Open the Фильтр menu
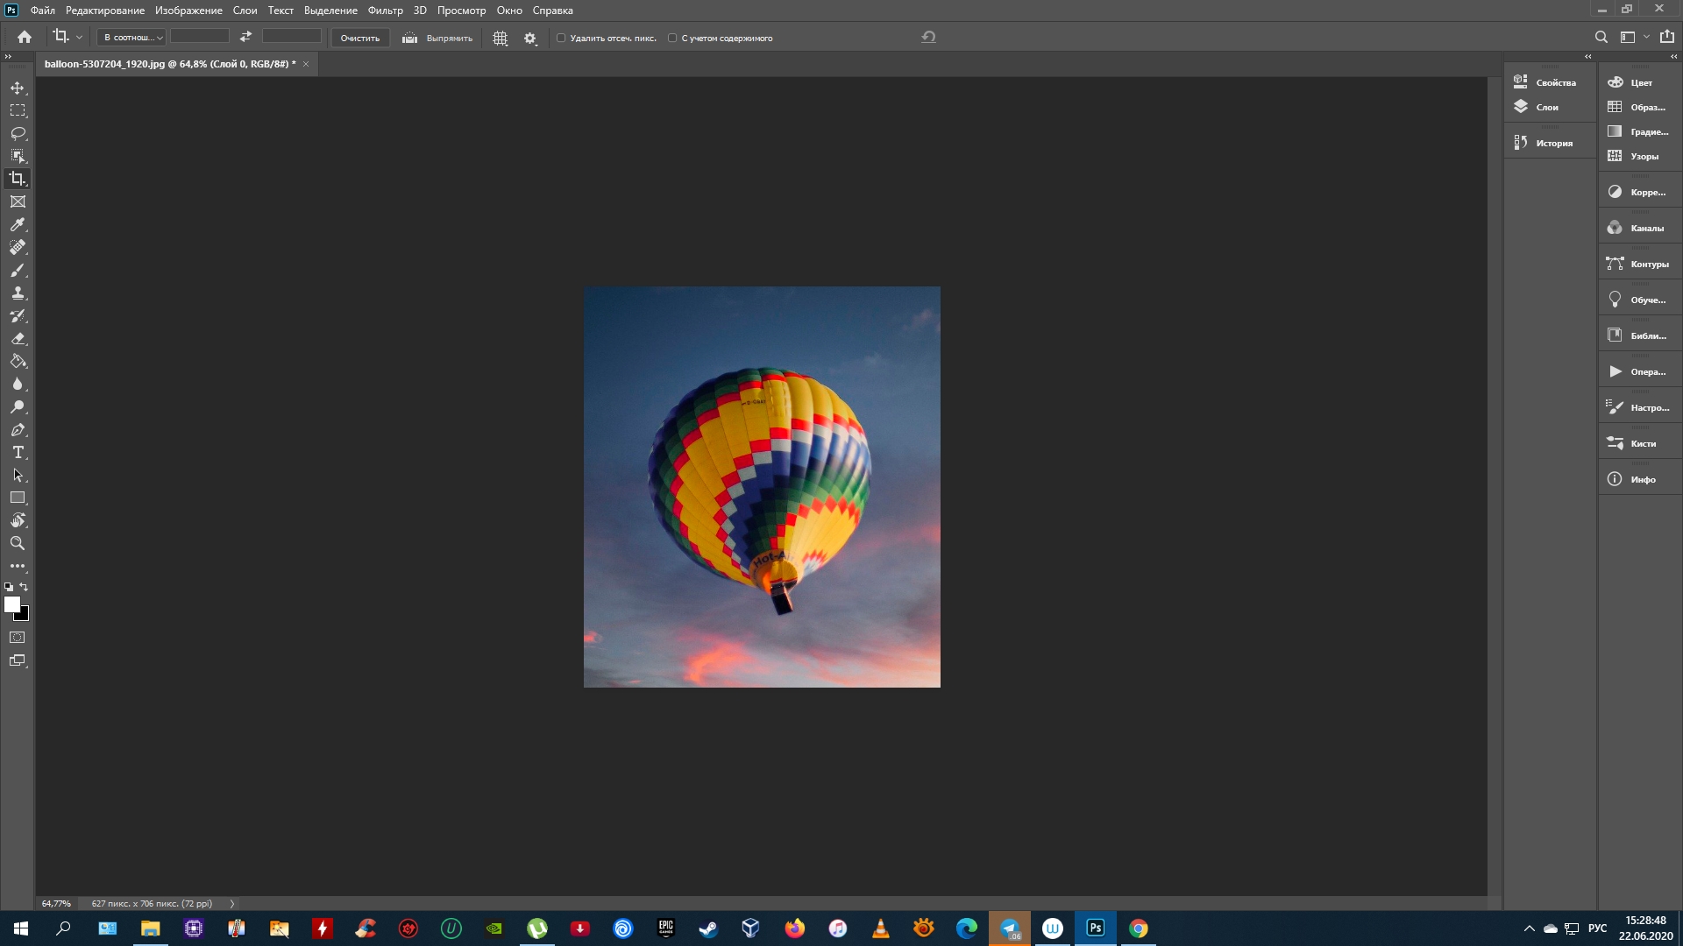The height and width of the screenshot is (946, 1683). (385, 11)
